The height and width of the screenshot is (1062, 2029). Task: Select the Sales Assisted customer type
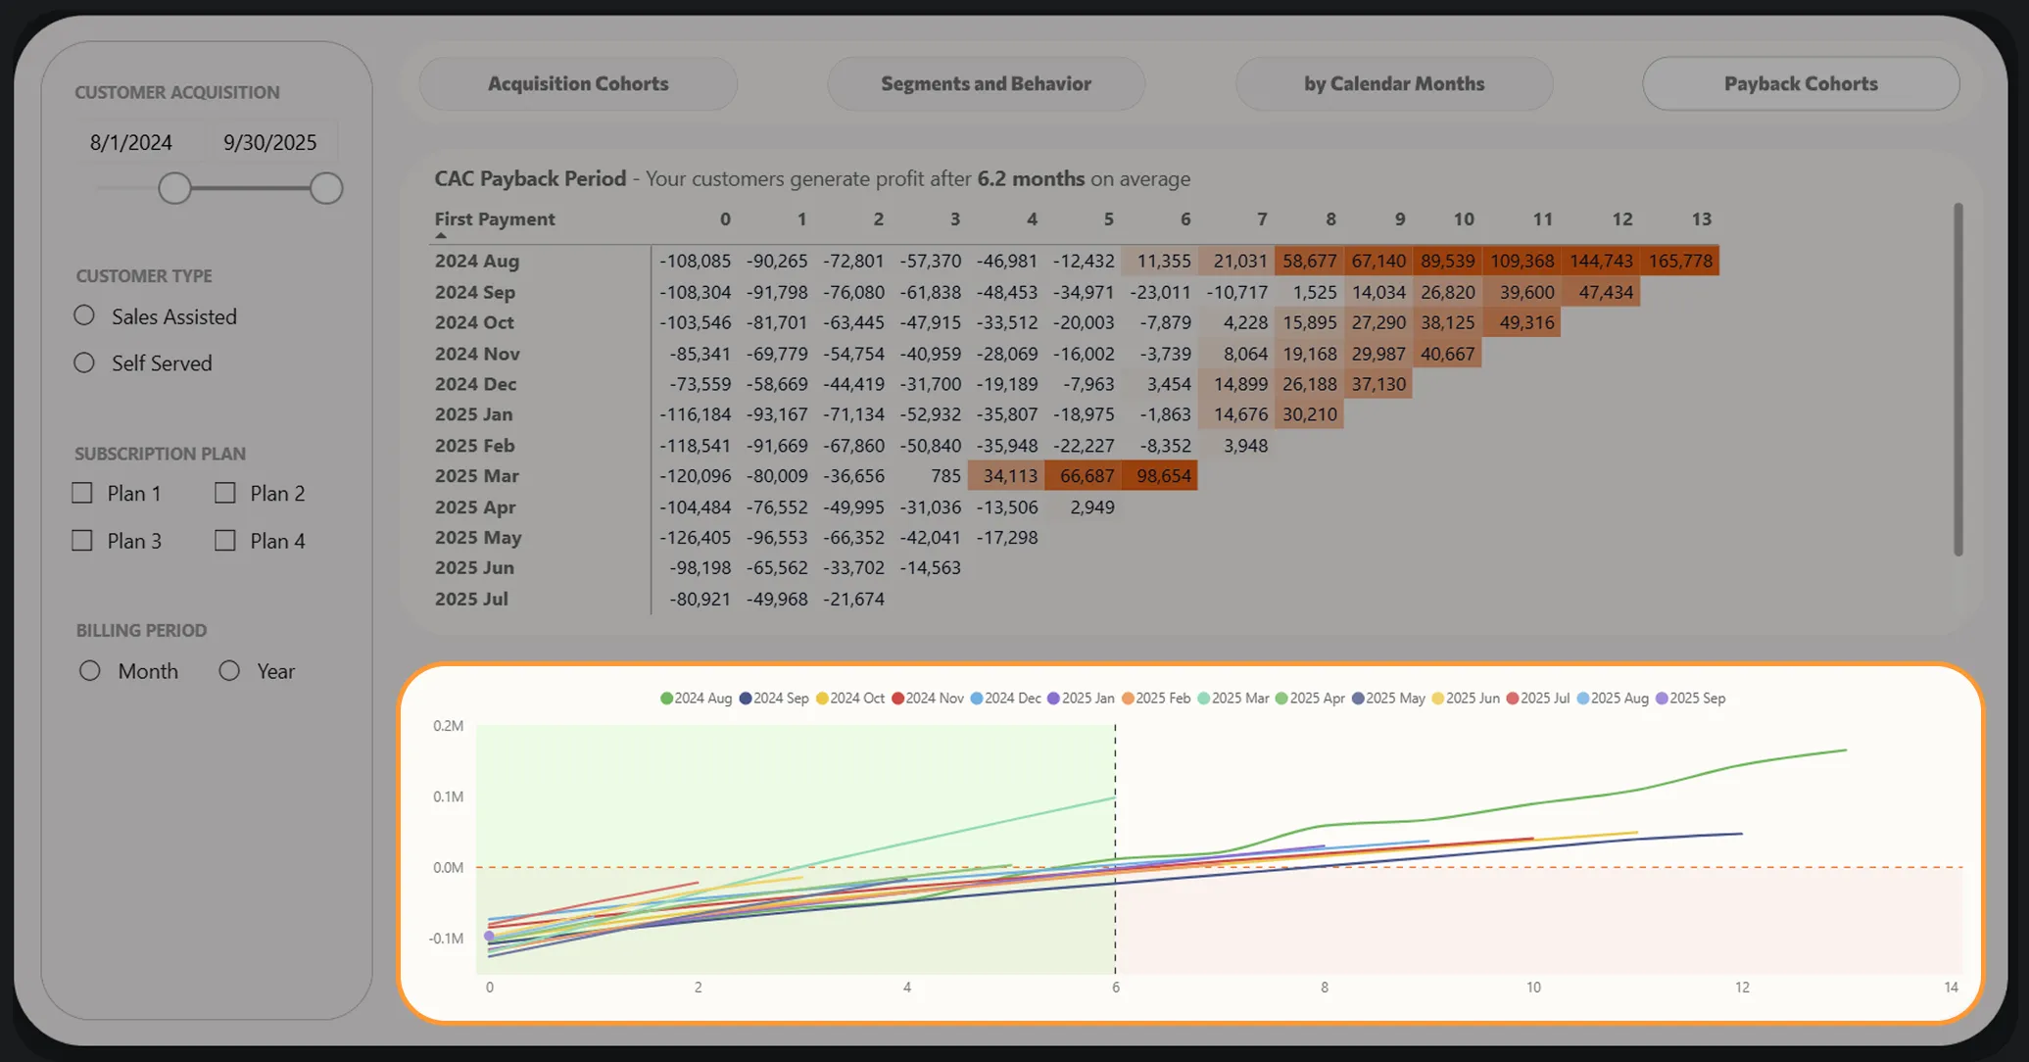tap(84, 315)
